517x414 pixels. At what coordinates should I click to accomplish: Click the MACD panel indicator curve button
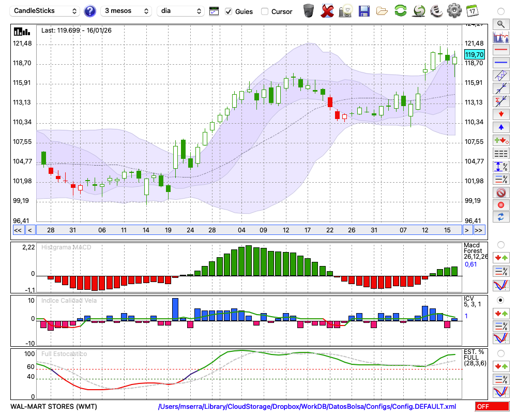501,285
